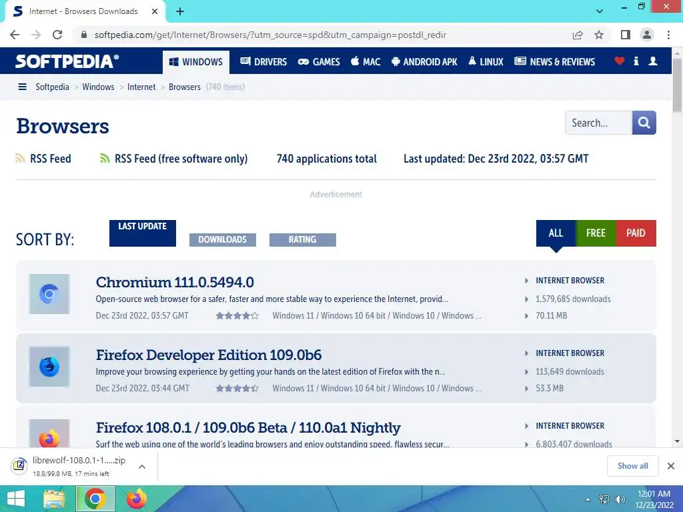The height and width of the screenshot is (512, 683).
Task: Open the heart favorites icon in header
Action: click(x=619, y=61)
